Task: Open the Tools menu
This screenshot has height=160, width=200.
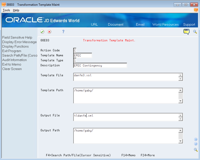Action: (x=6, y=10)
